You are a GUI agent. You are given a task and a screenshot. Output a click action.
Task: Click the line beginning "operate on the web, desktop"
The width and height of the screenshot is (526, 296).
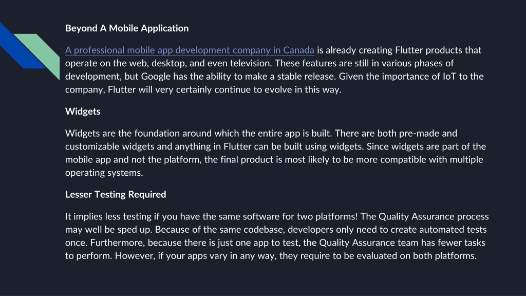(259, 63)
